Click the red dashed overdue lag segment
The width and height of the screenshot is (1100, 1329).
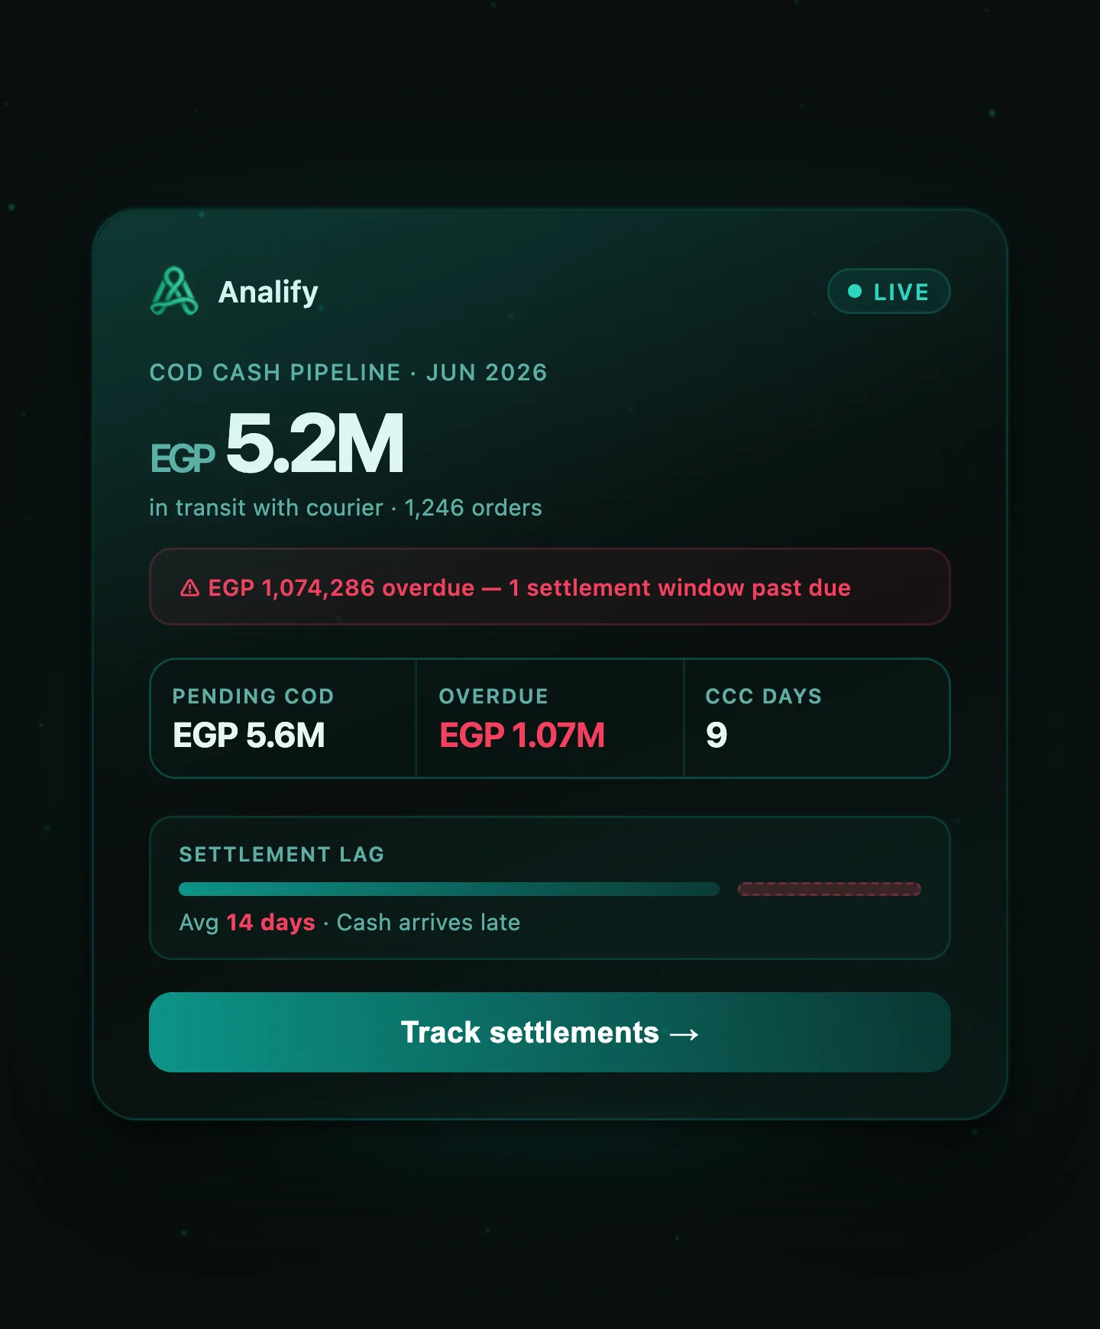pyautogui.click(x=830, y=889)
